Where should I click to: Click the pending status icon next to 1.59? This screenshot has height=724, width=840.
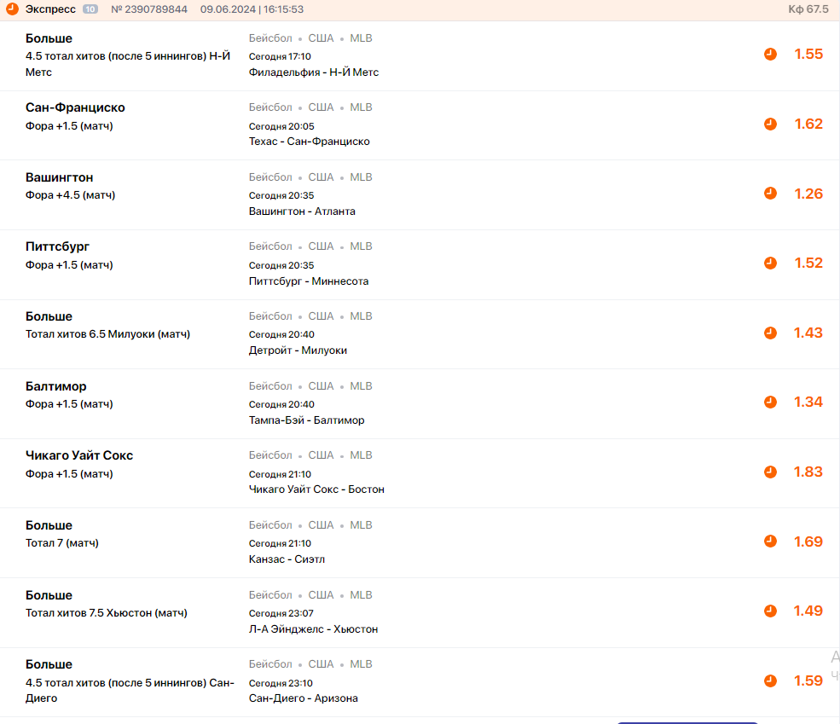770,681
